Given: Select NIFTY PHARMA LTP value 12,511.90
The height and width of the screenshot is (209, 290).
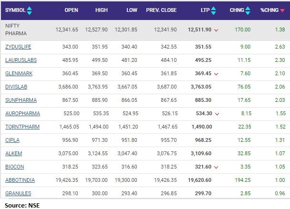Looking at the screenshot, I should pyautogui.click(x=199, y=30).
